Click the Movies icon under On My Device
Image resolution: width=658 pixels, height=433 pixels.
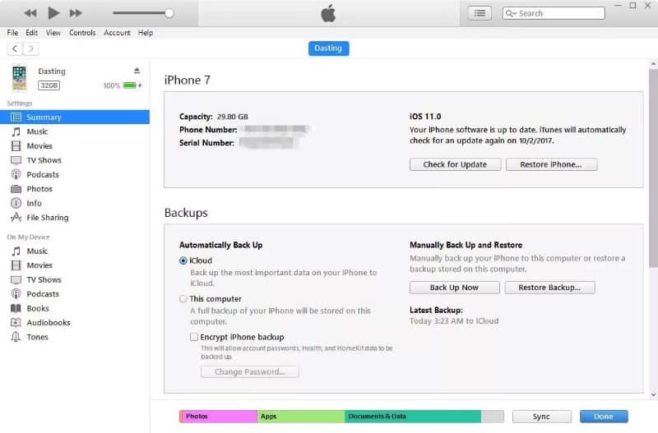16,265
